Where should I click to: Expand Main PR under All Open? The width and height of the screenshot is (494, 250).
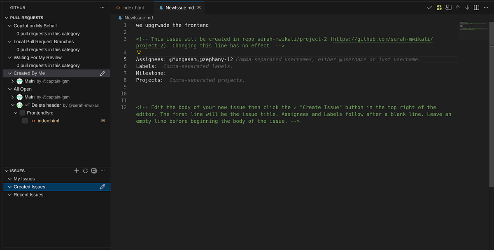tap(13, 97)
